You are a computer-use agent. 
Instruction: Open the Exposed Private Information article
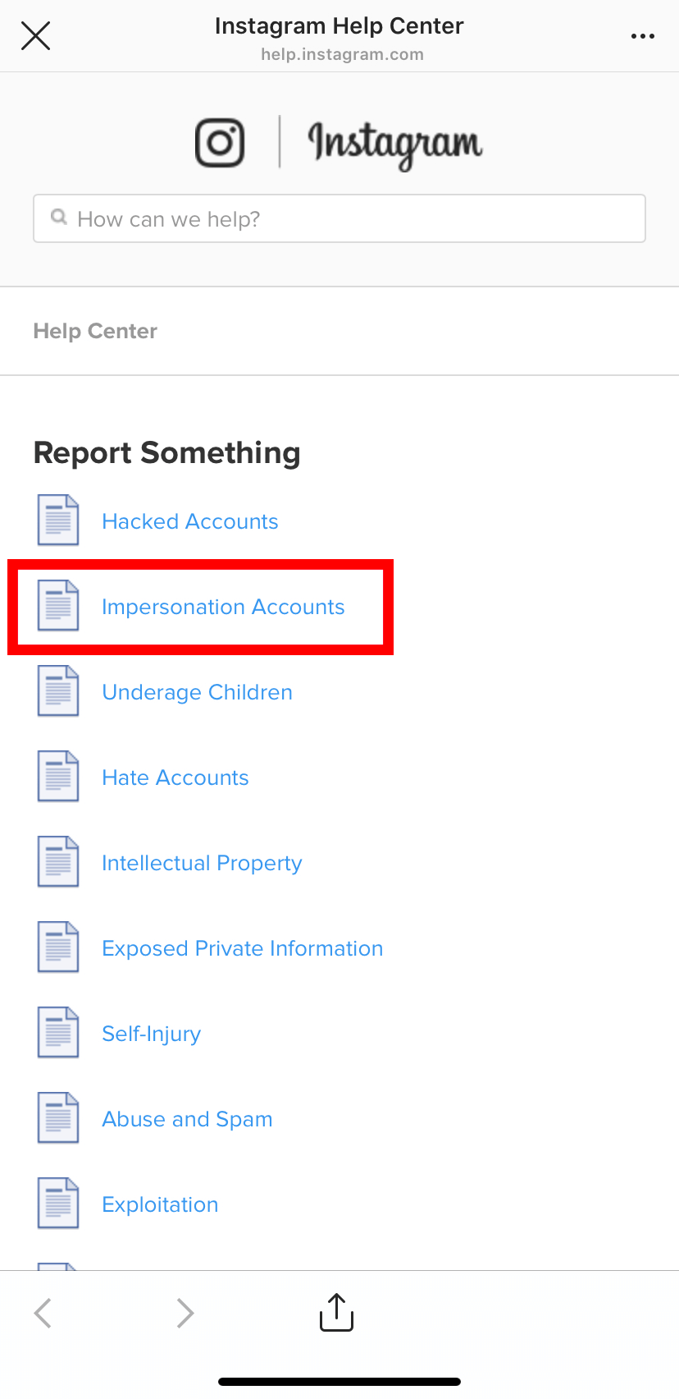(x=242, y=947)
